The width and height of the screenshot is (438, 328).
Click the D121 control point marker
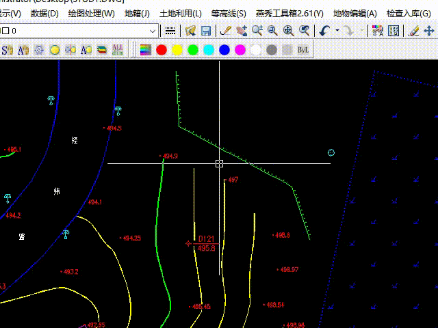(190, 243)
